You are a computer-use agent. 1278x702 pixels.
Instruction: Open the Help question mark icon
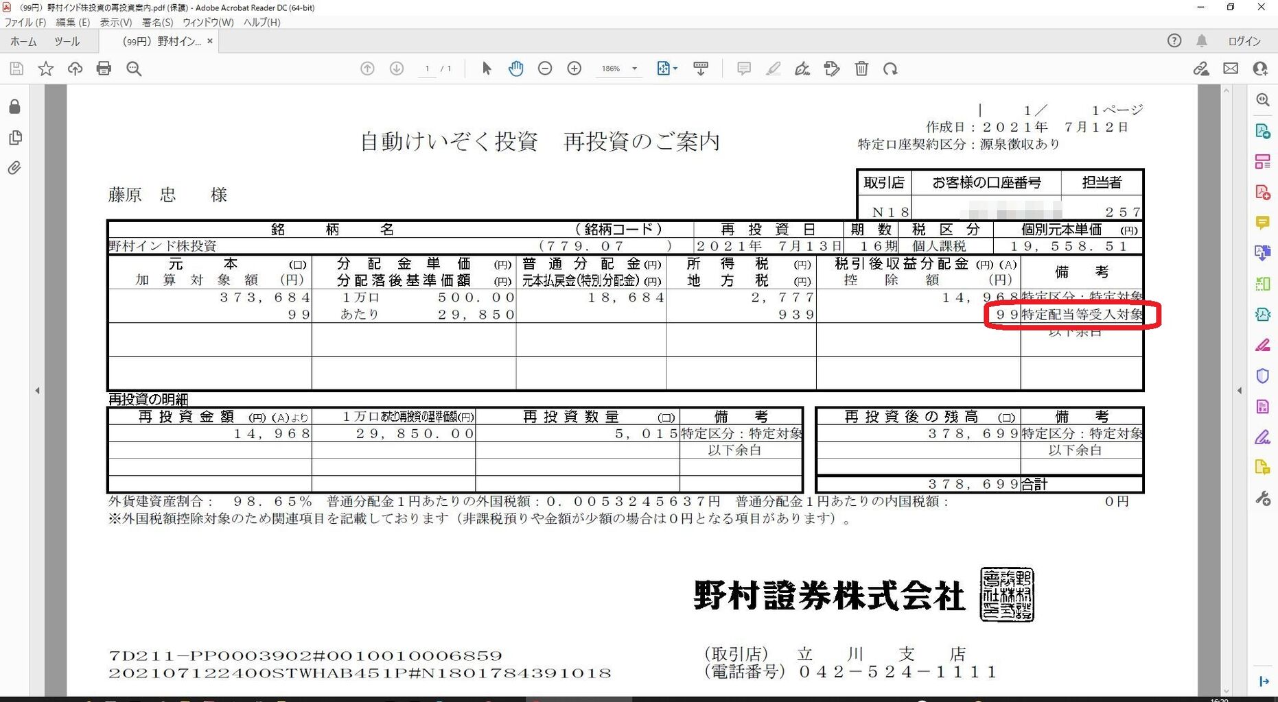[1174, 40]
